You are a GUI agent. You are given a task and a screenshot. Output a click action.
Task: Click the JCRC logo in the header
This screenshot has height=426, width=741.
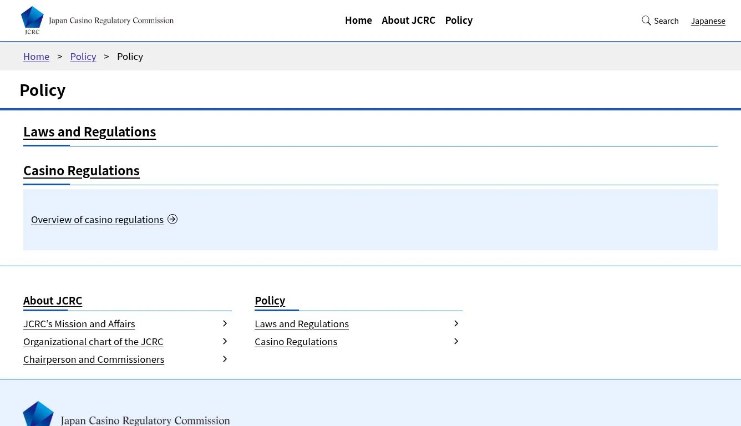coord(97,20)
